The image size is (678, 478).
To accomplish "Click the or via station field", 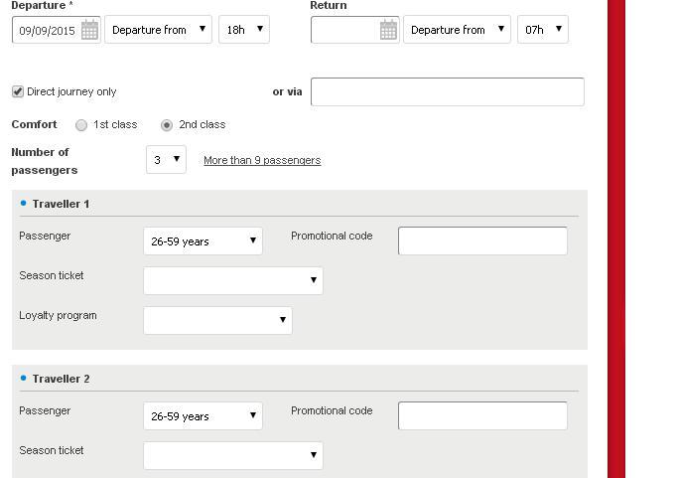I will tap(448, 91).
